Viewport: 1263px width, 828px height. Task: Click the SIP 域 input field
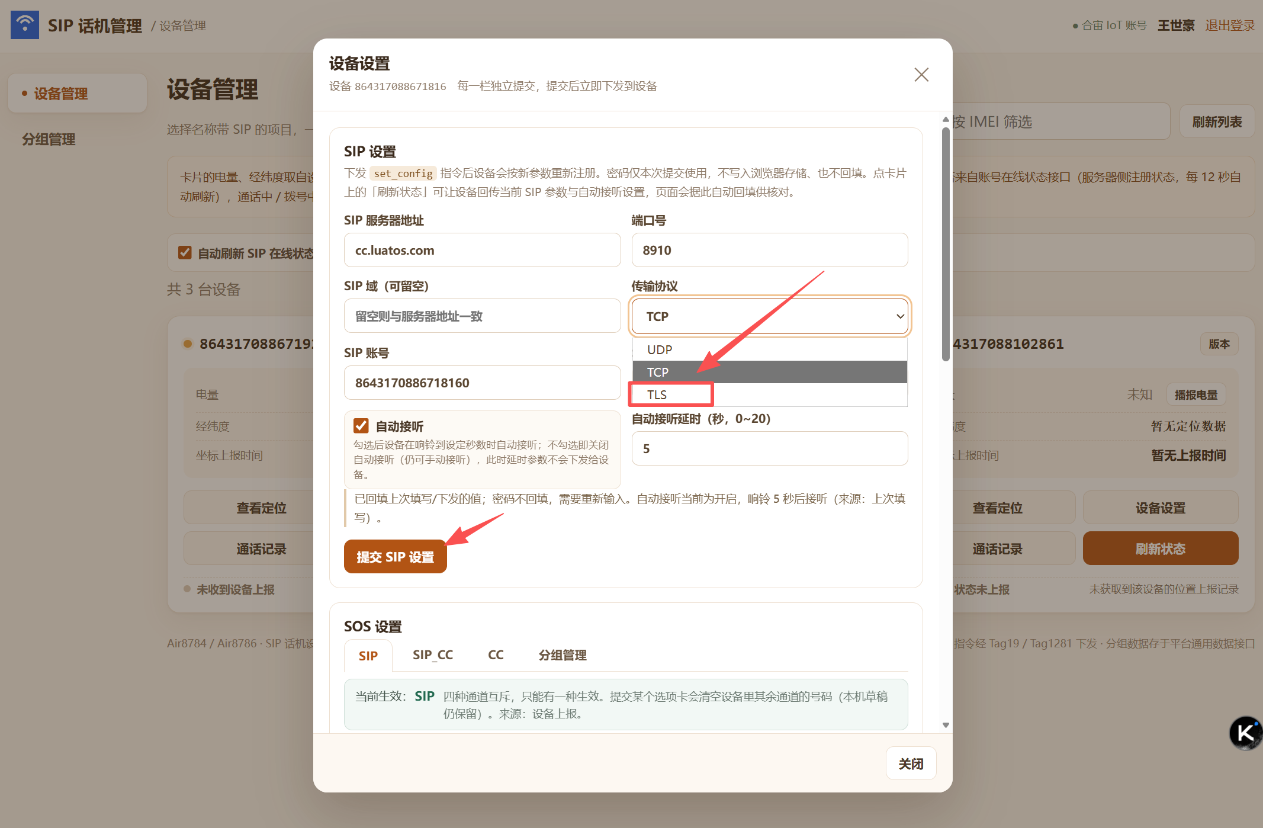pyautogui.click(x=482, y=316)
